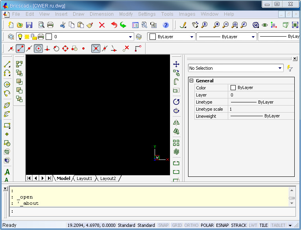Click the Move tool icon
This screenshot has height=230, width=301.
pyautogui.click(x=176, y=64)
